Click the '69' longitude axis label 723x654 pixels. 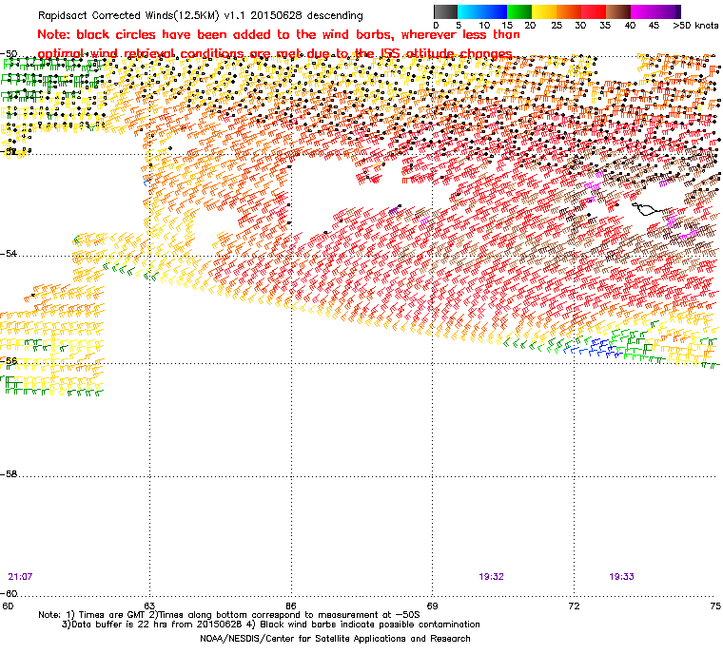tap(432, 606)
